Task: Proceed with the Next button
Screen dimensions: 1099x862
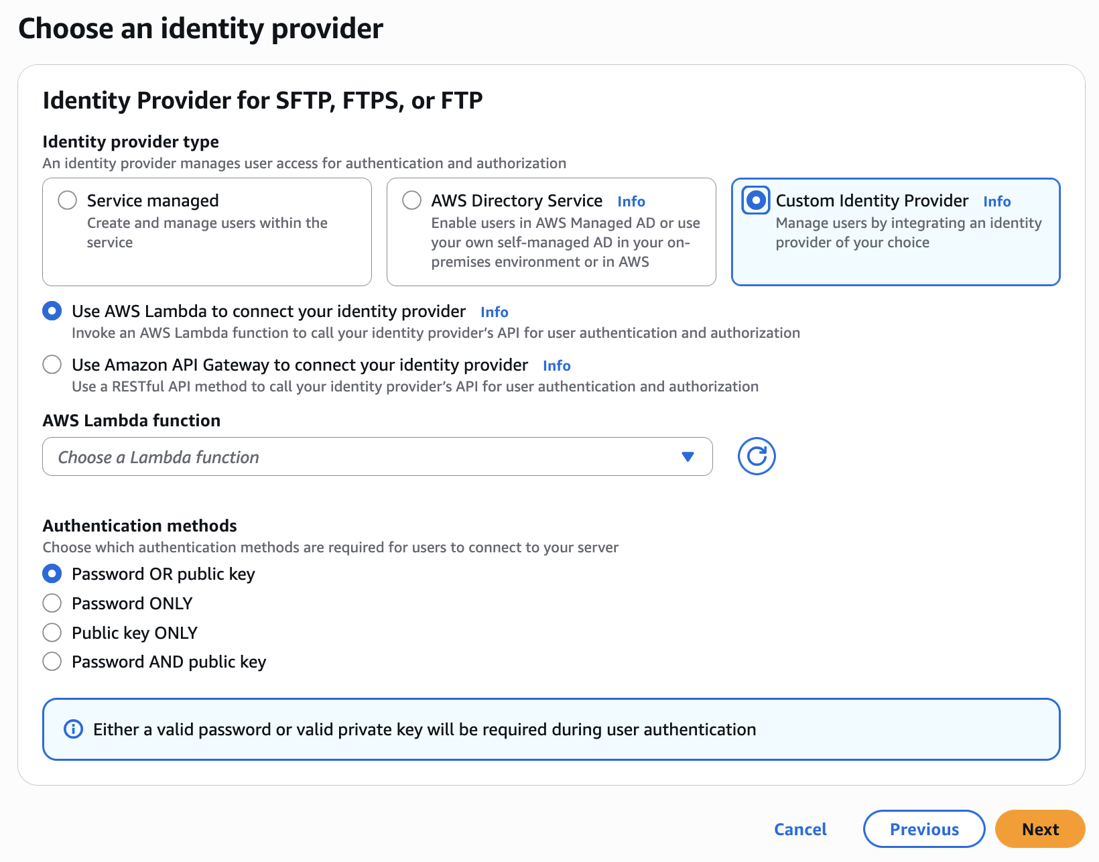Action: pos(1040,829)
